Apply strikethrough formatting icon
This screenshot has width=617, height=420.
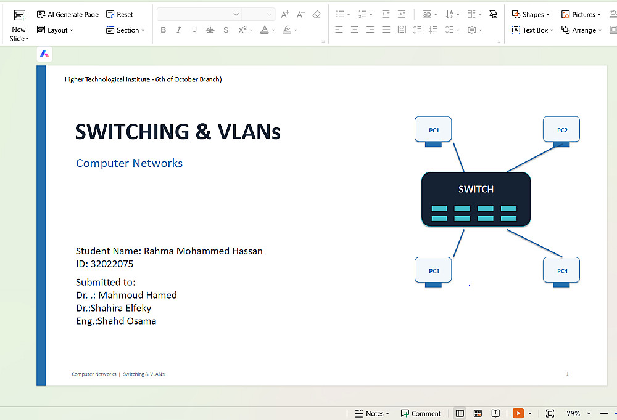210,30
